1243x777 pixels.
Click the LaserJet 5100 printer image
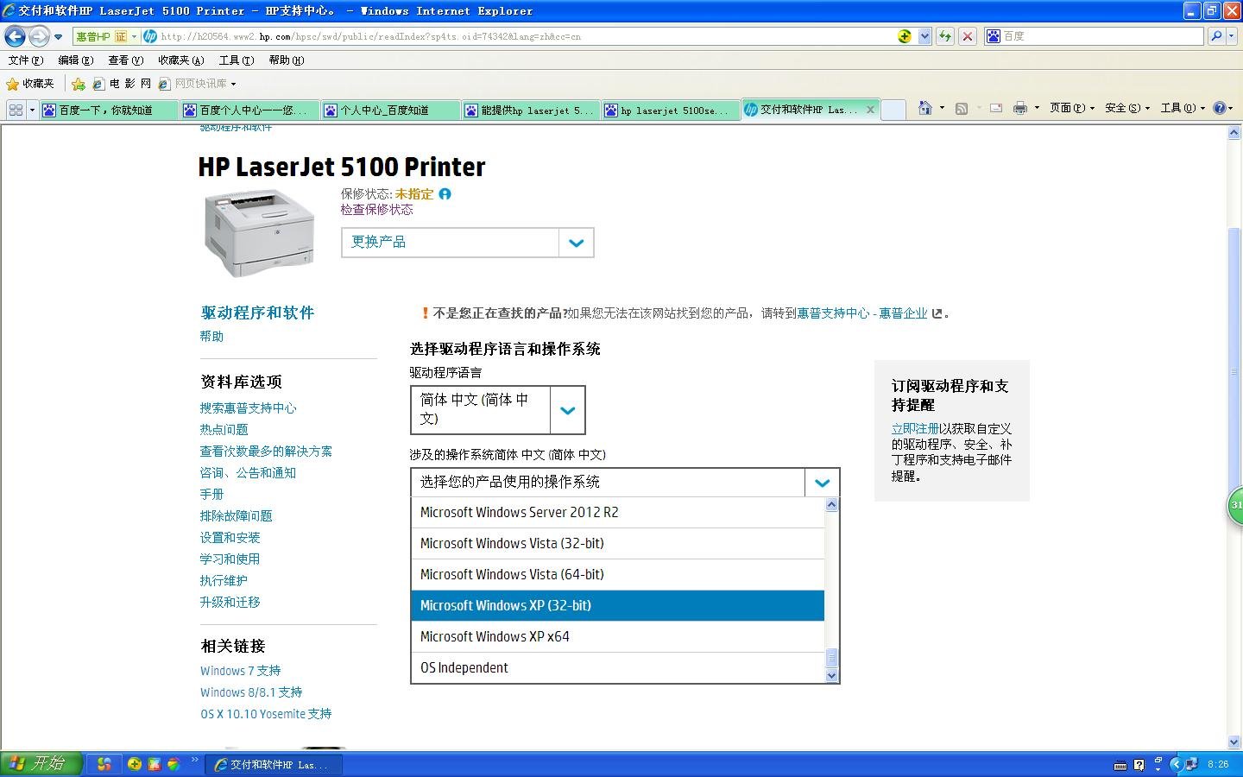[x=259, y=233]
